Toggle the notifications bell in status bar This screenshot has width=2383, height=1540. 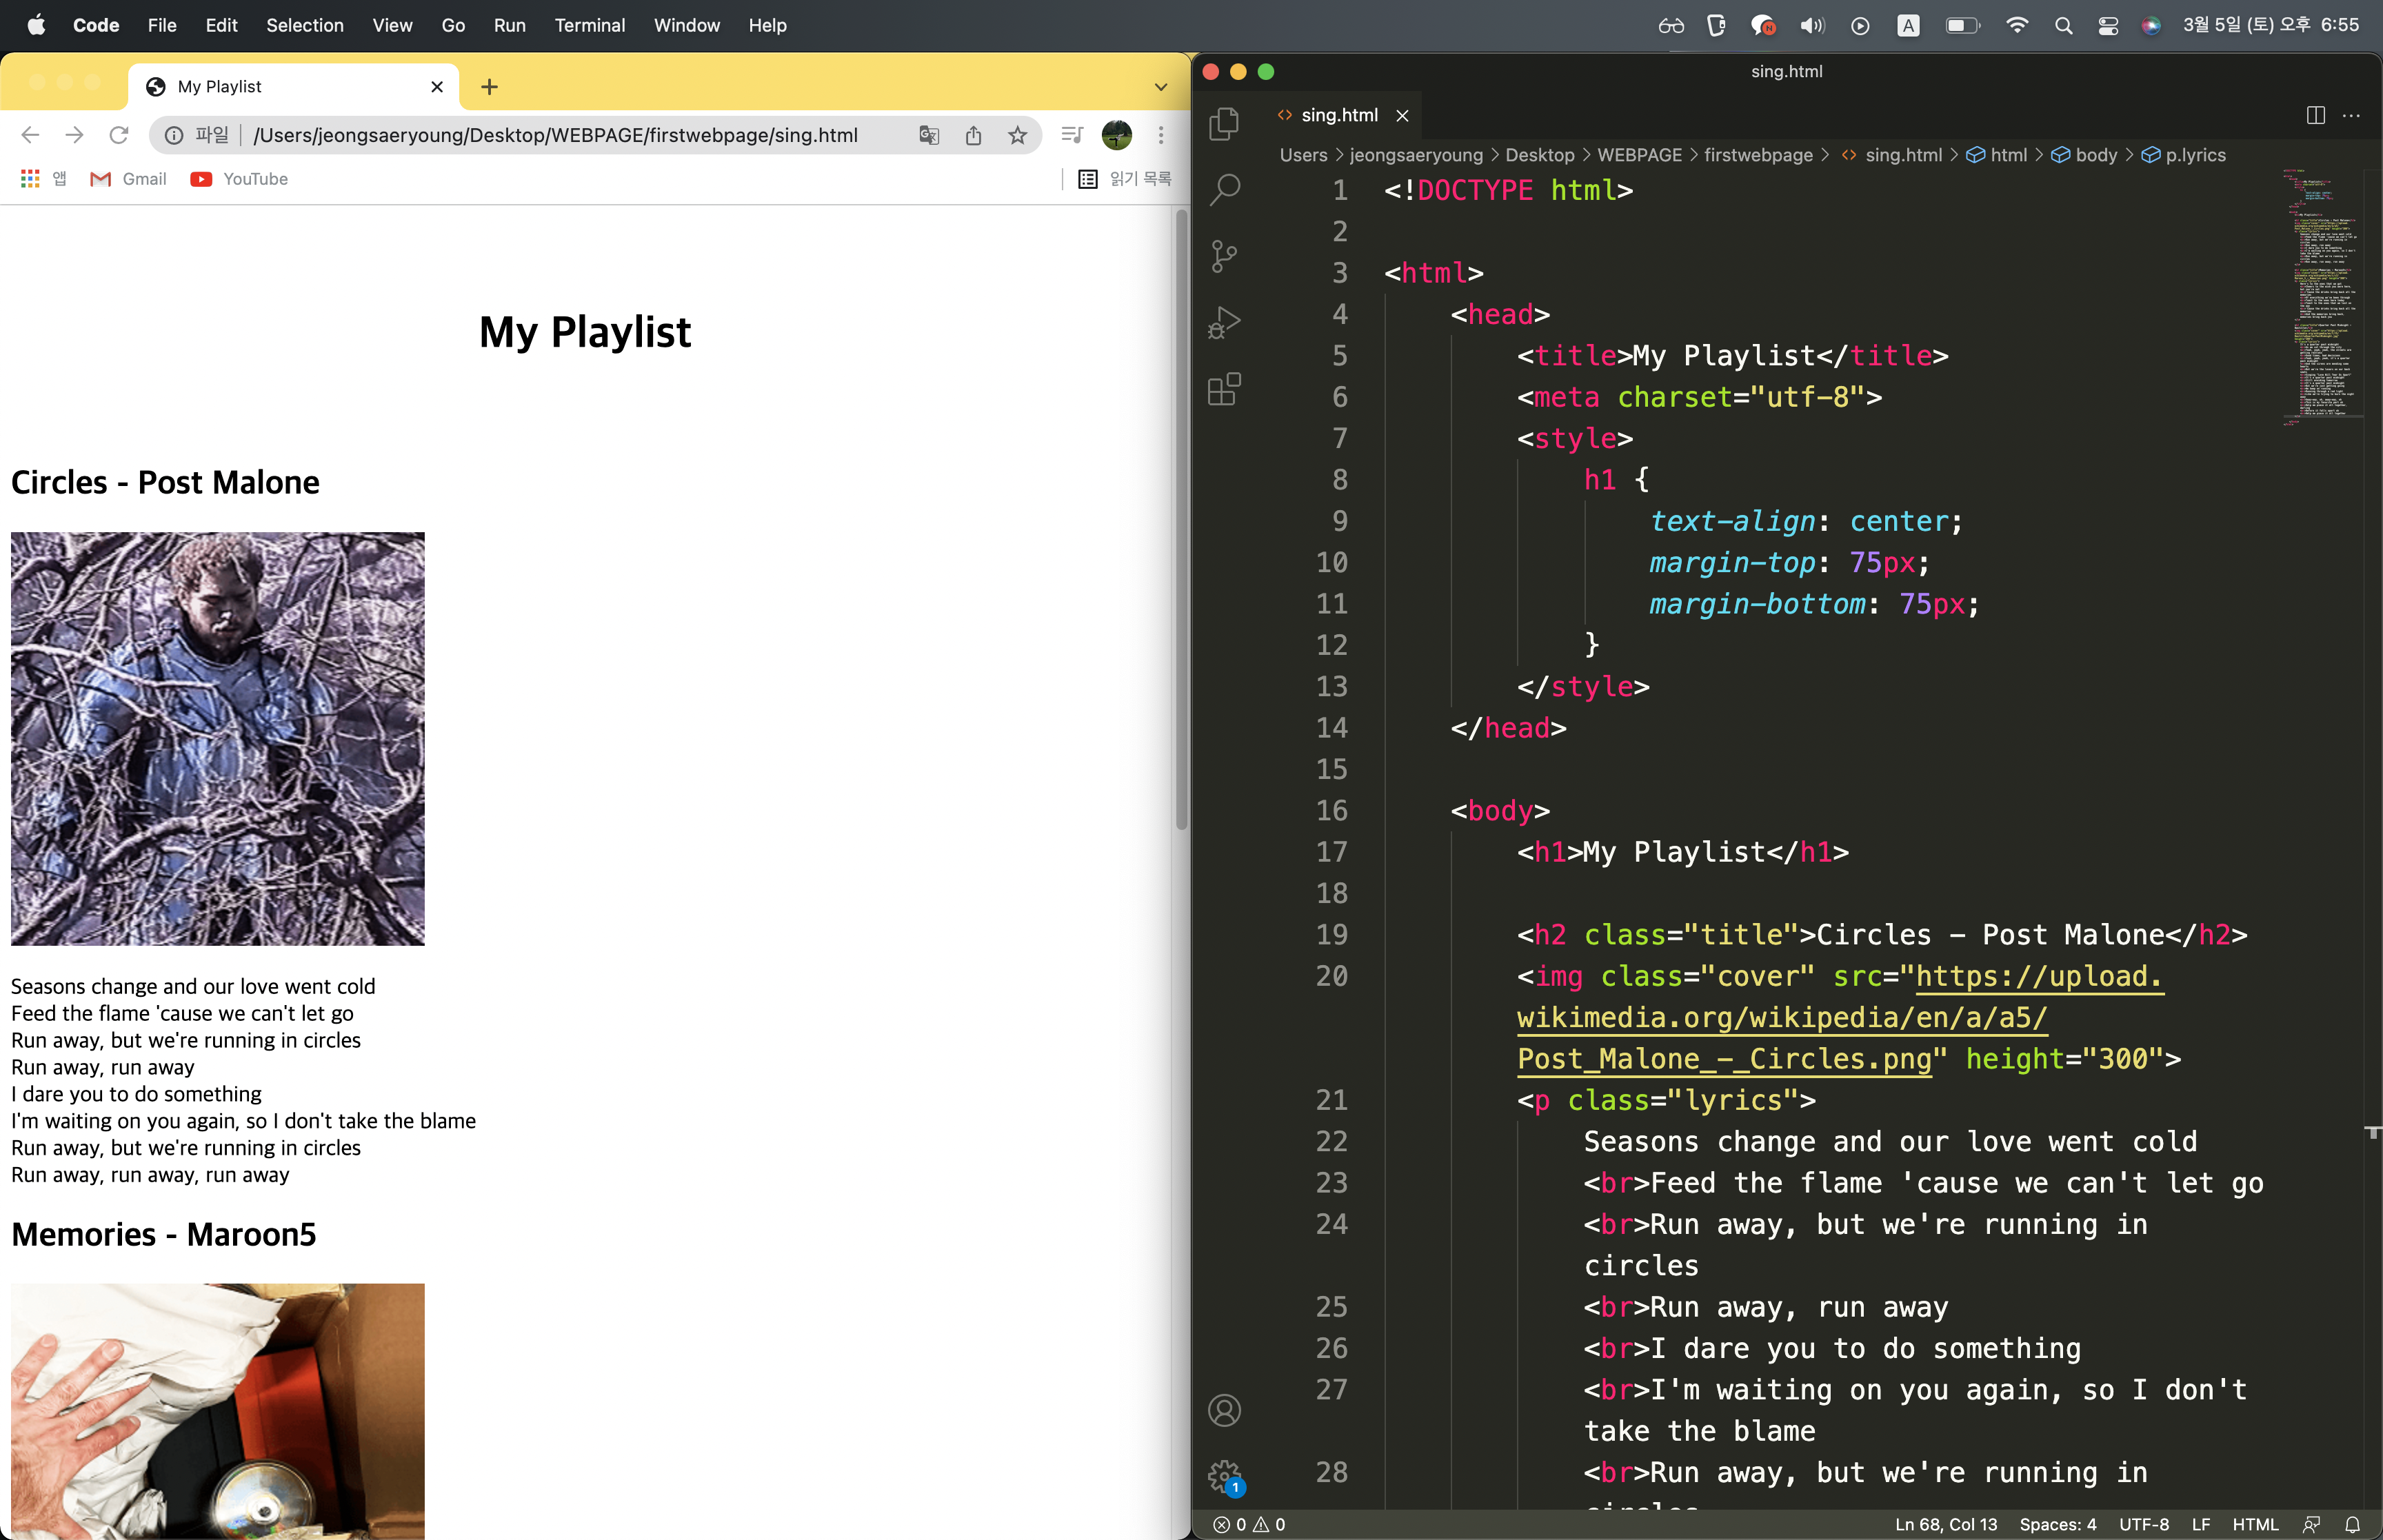[2352, 1524]
